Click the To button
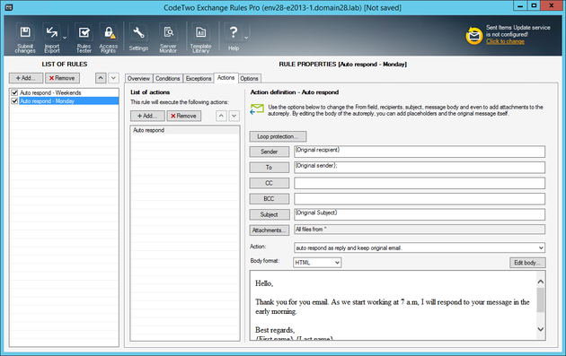Screen dimensions: 566x356 point(270,167)
